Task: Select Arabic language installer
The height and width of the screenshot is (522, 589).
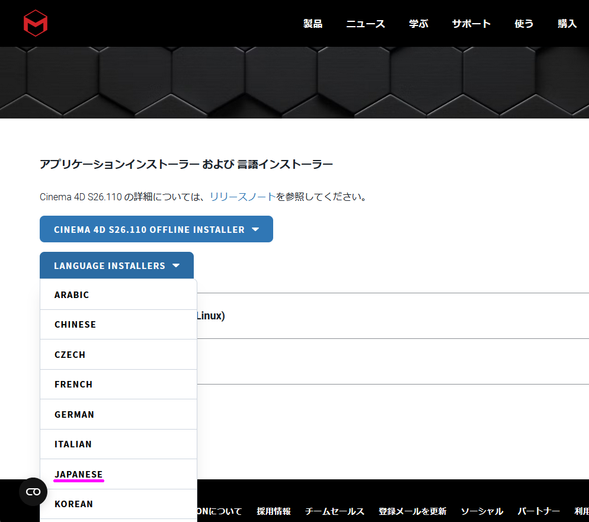Action: (119, 295)
